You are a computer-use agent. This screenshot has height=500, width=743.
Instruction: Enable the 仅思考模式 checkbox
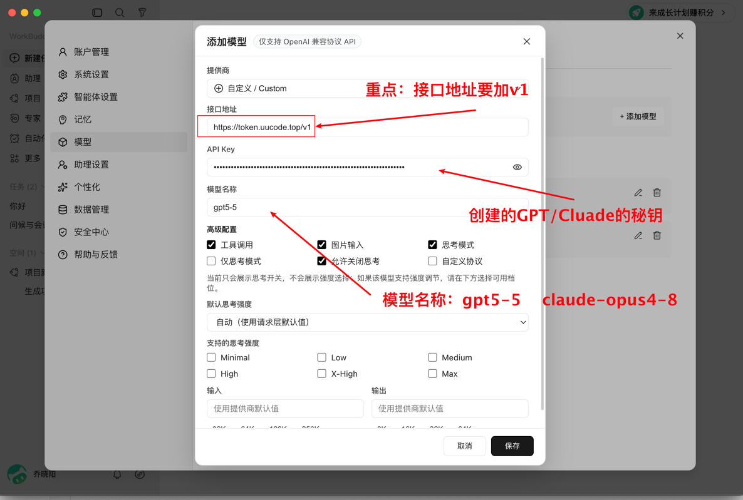[211, 261]
